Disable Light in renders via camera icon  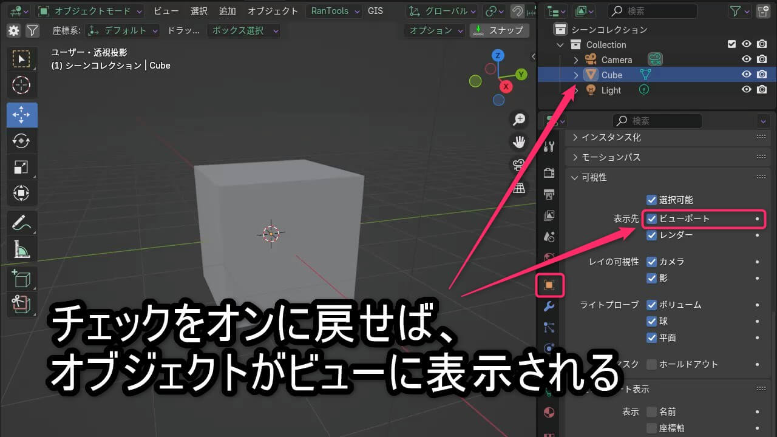pos(762,90)
